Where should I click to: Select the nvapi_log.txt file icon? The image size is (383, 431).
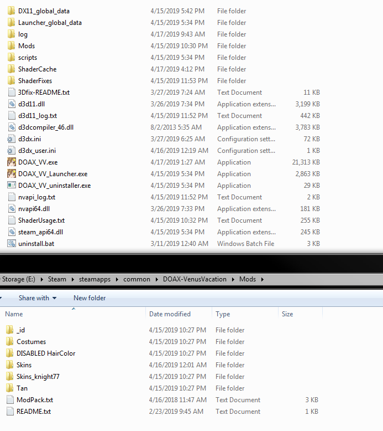(11, 197)
